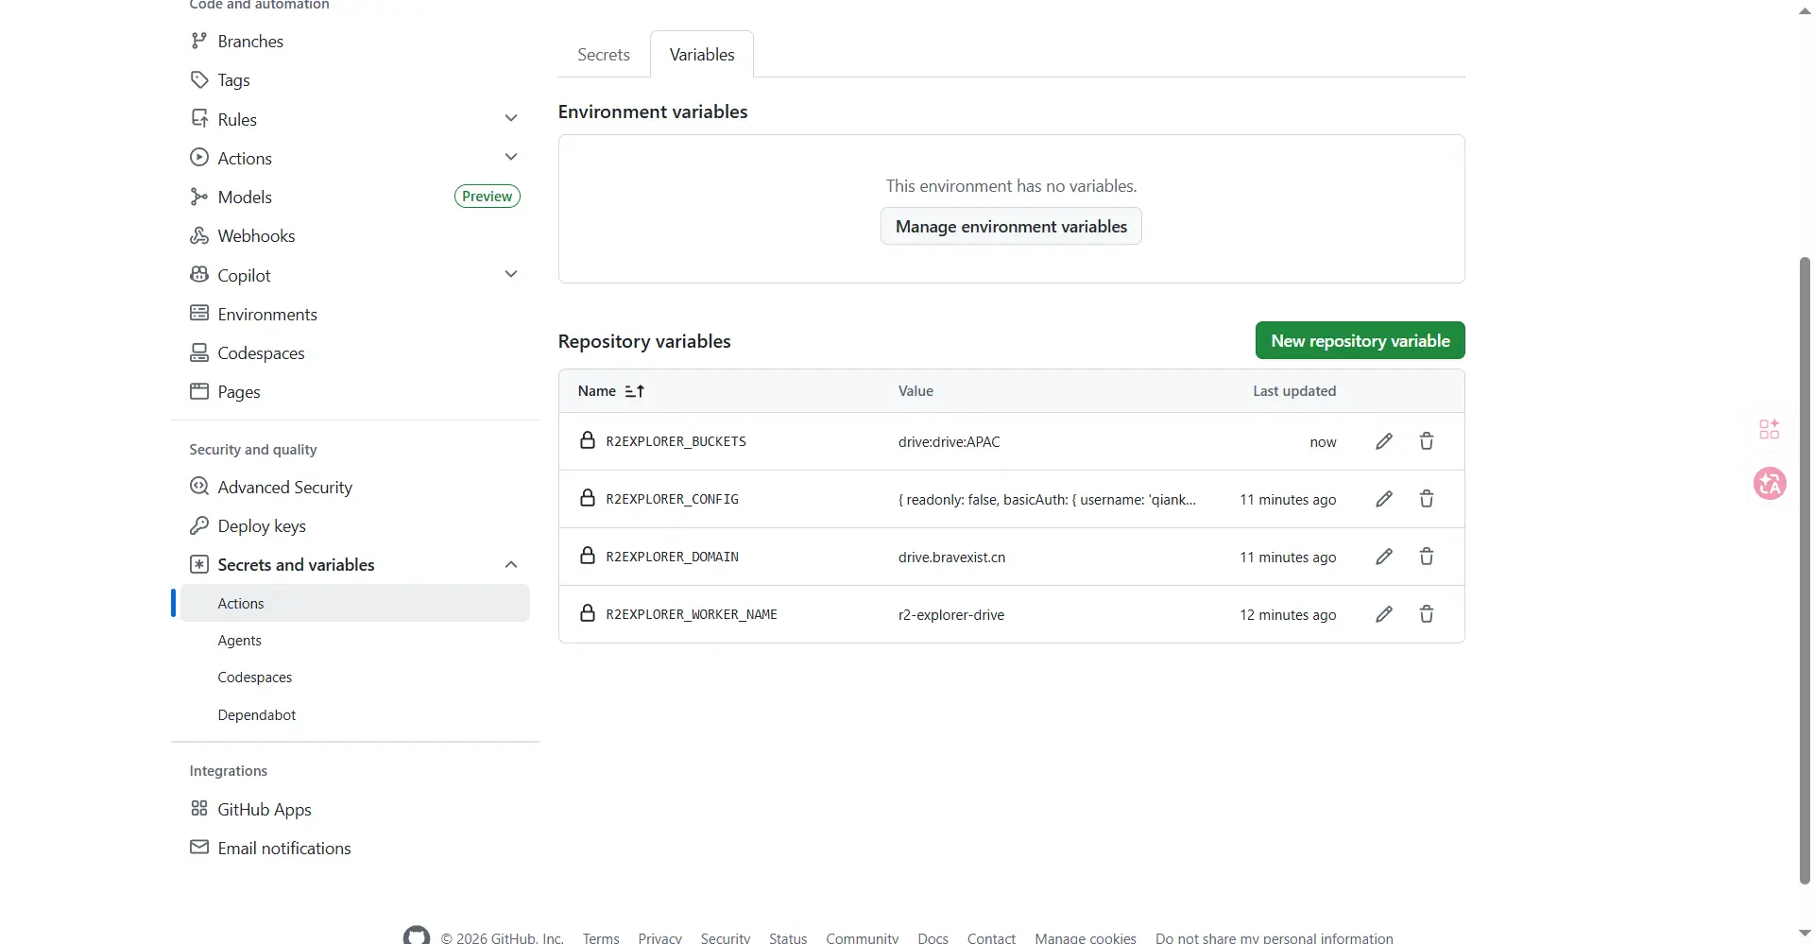Click the Rules icon in sidebar
The image size is (1814, 944).
(198, 118)
